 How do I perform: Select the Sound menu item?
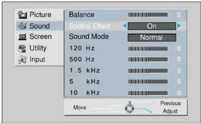point(39,26)
